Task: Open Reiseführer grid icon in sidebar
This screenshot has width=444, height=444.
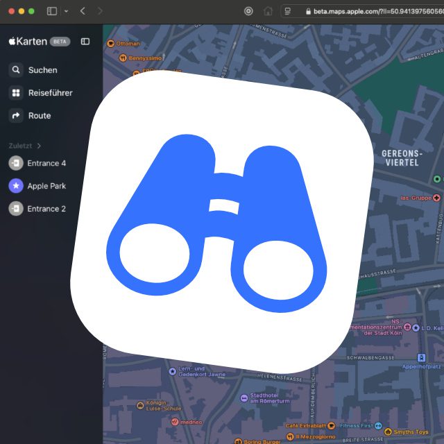Action: [x=16, y=93]
